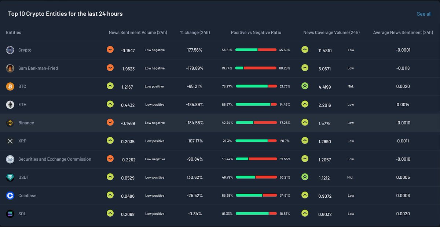Click Sam Bankman-Fried's positive vs negative ratio bar

coord(256,68)
